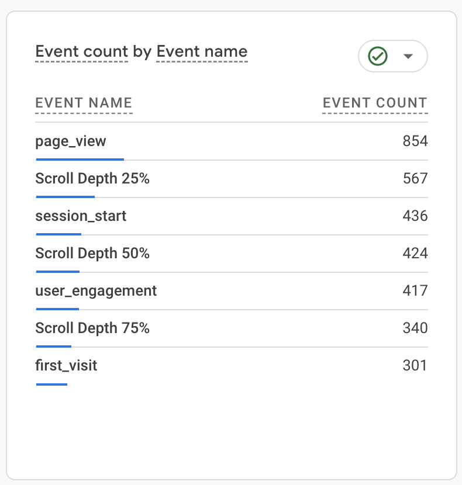Click the 'Event count' metric in card title
The height and width of the screenshot is (485, 462).
tap(81, 51)
